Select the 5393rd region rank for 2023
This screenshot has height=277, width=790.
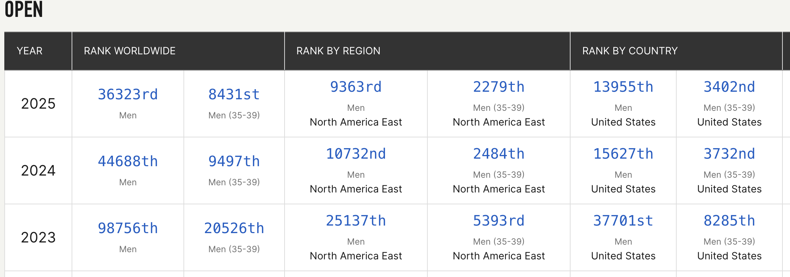[499, 221]
